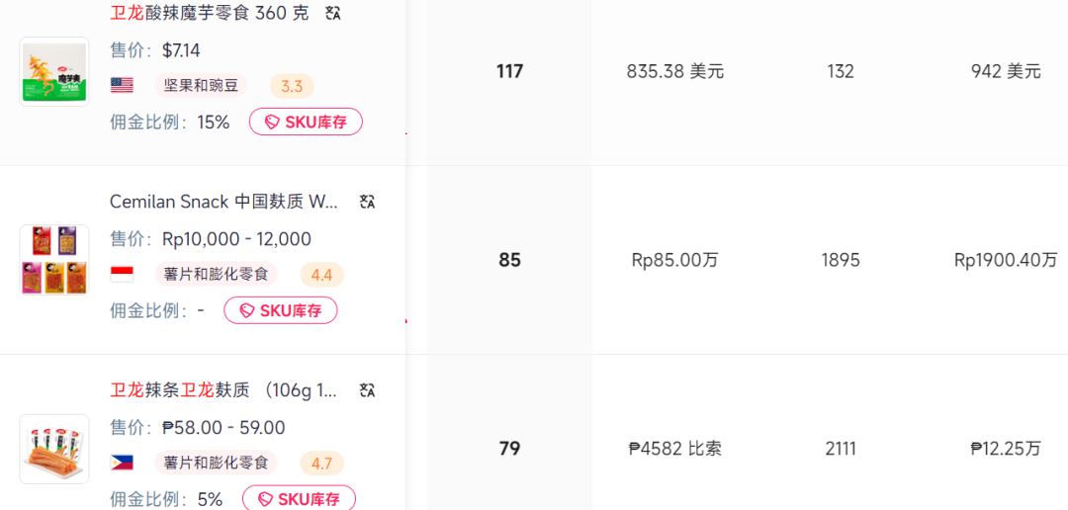
Task: Click translate icon beside 卫龙辣条卫龙麸质 title
Action: 367,390
